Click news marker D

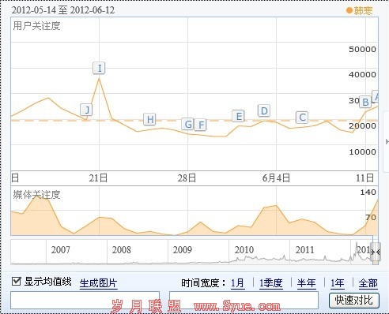pyautogui.click(x=264, y=110)
